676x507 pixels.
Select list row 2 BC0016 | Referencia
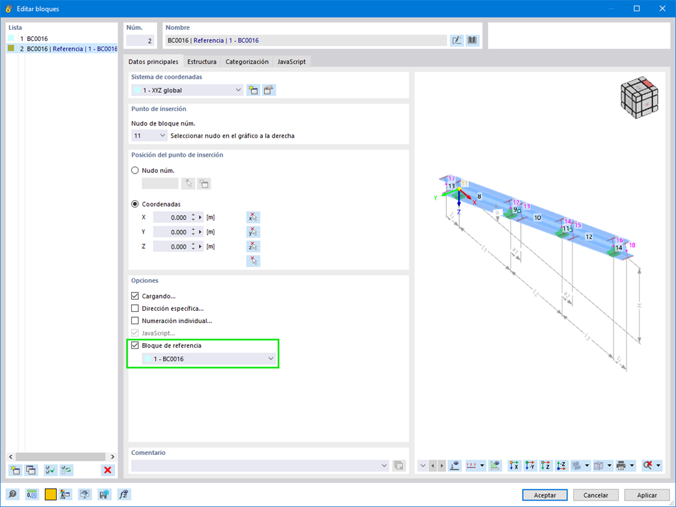pos(62,49)
